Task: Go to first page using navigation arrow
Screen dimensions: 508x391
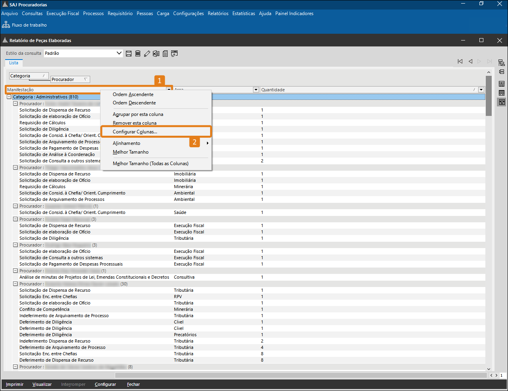Action: pyautogui.click(x=460, y=62)
